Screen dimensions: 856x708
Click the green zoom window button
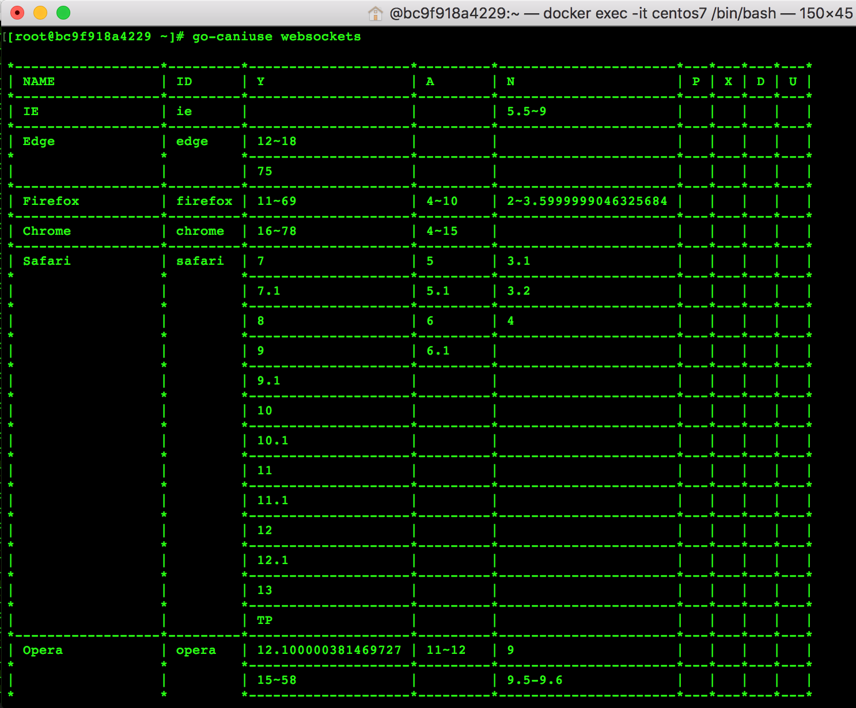click(63, 13)
